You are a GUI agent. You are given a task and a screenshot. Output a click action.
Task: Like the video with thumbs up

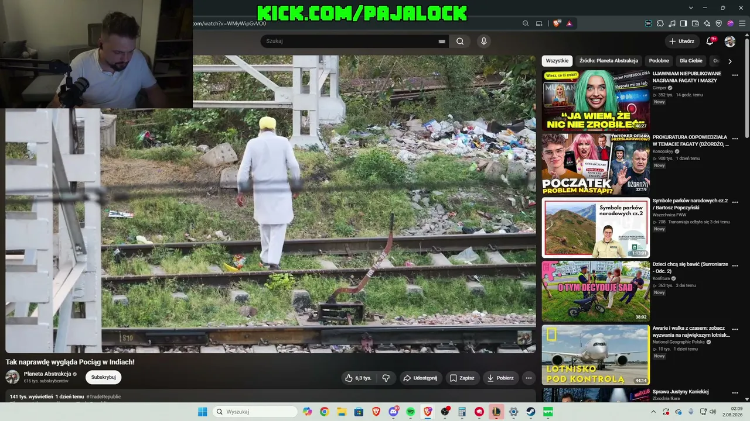[358, 378]
